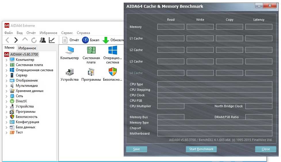Open the Безопасность shield large icon
Screen dimensions: 281x162
pyautogui.click(x=112, y=75)
